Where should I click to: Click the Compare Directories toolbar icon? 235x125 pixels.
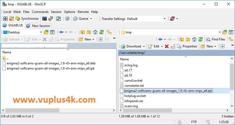[x=5, y=19]
